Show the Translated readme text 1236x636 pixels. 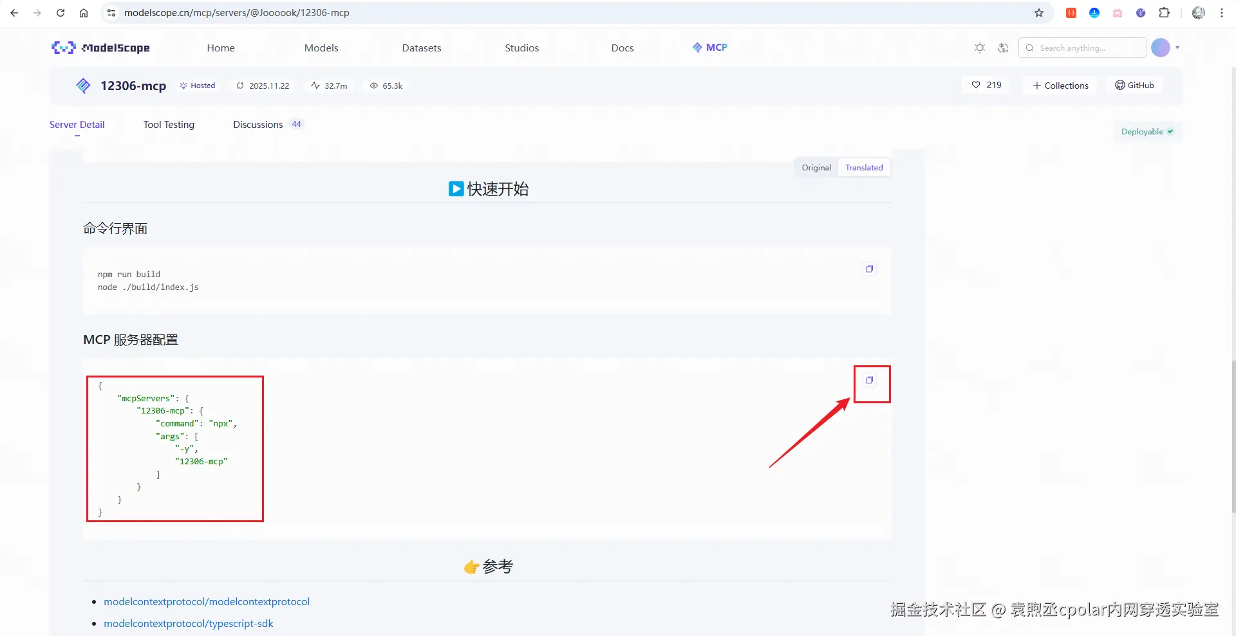tap(864, 168)
